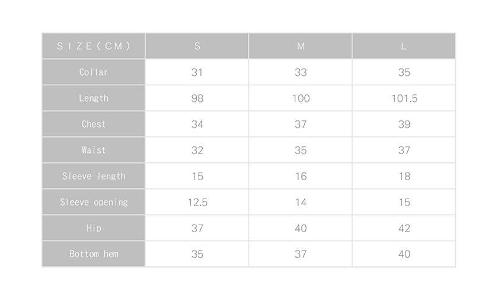The image size is (498, 298).
Task: Click the Sleeve length row label
Action: 94,176
